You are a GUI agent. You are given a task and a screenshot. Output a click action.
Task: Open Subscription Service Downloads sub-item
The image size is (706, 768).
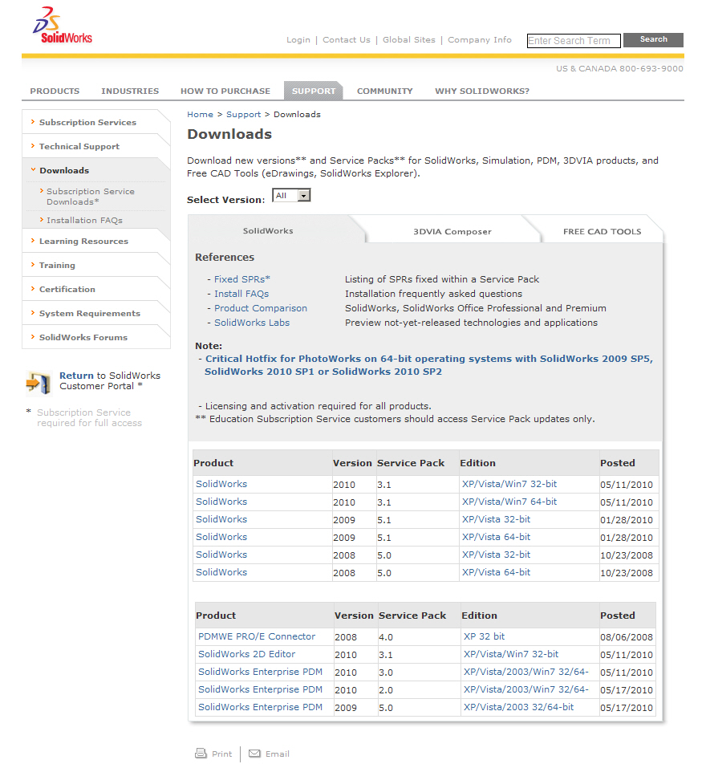pos(91,197)
